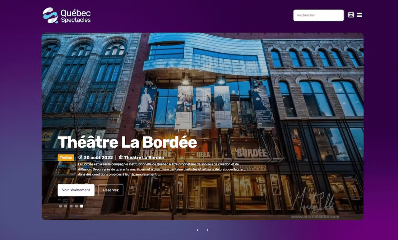Select the first carousel dot
The image size is (398, 240).
[x=60, y=206]
